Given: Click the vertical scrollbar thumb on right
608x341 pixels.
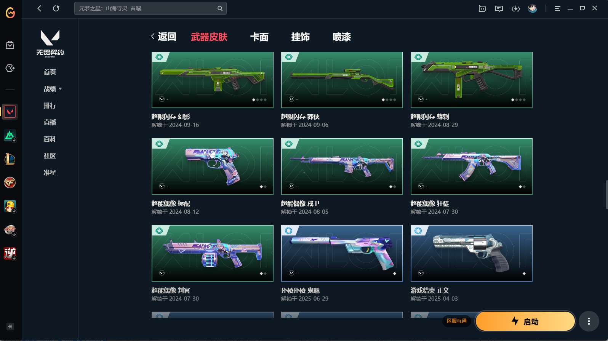Looking at the screenshot, I should pyautogui.click(x=606, y=195).
